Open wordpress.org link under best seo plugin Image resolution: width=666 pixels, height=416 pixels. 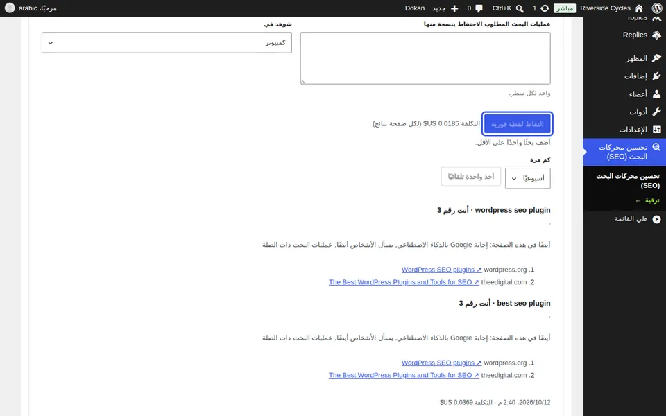(441, 363)
